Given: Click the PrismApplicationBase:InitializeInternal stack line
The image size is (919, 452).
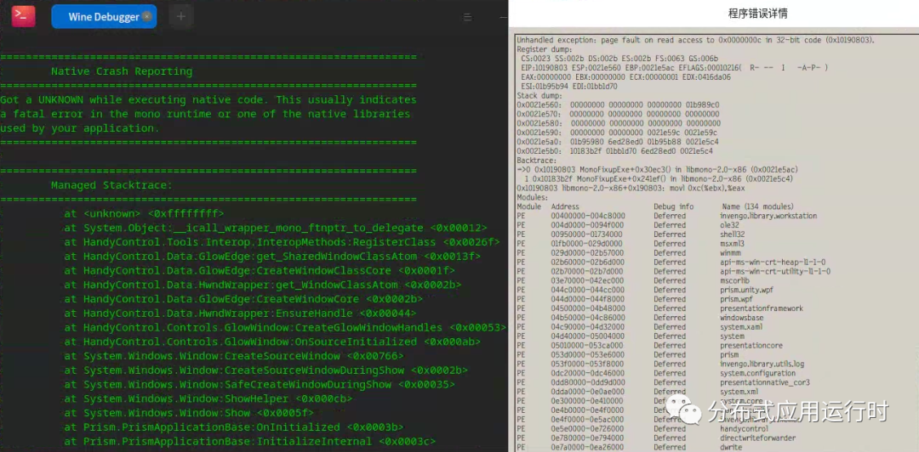Looking at the screenshot, I should point(249,442).
